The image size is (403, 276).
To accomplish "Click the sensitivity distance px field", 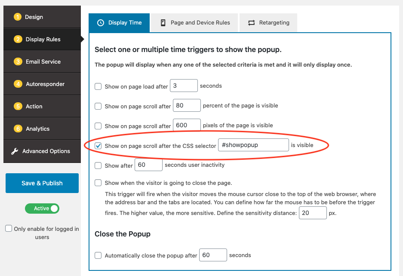I will [312, 213].
